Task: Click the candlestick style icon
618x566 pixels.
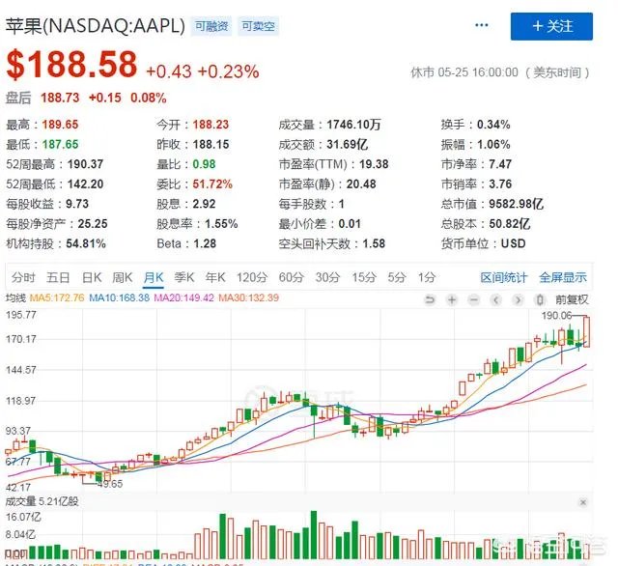Action: point(540,300)
